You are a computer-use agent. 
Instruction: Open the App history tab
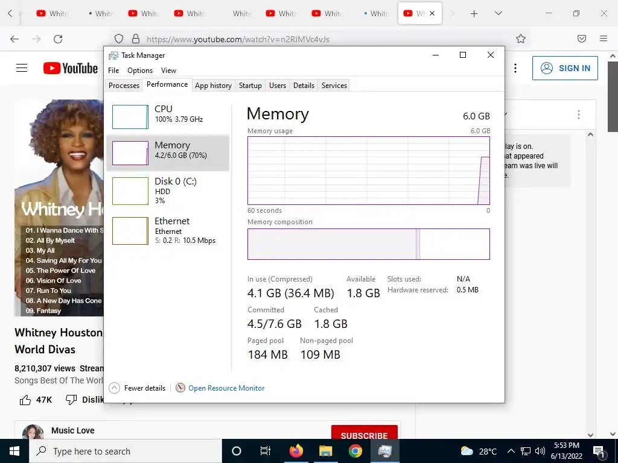point(213,86)
